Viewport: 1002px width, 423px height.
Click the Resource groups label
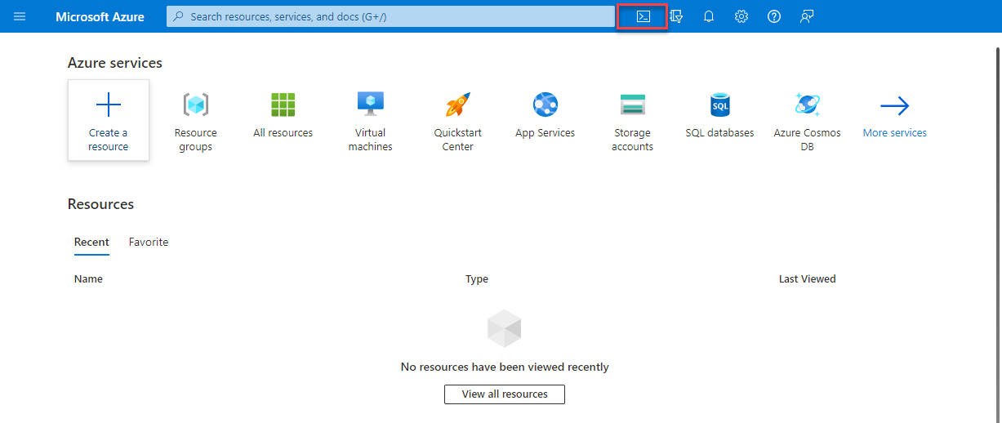click(x=196, y=140)
